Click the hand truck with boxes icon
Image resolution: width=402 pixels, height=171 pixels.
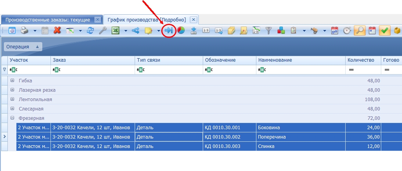pos(314,31)
